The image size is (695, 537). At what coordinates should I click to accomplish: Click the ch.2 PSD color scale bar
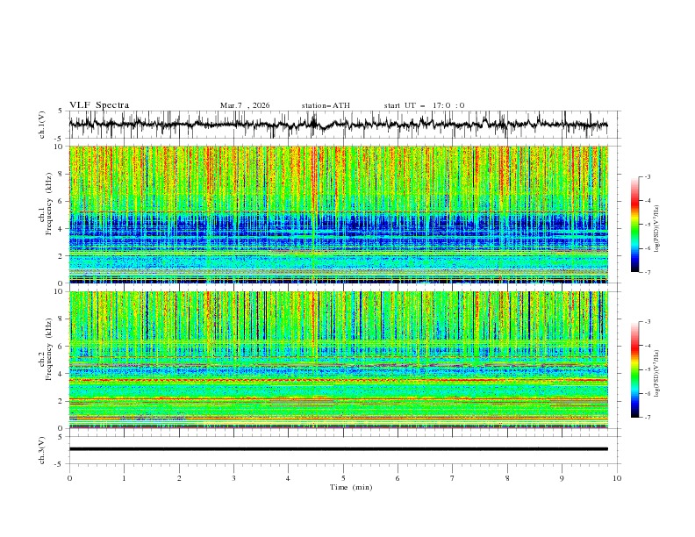pyautogui.click(x=635, y=369)
